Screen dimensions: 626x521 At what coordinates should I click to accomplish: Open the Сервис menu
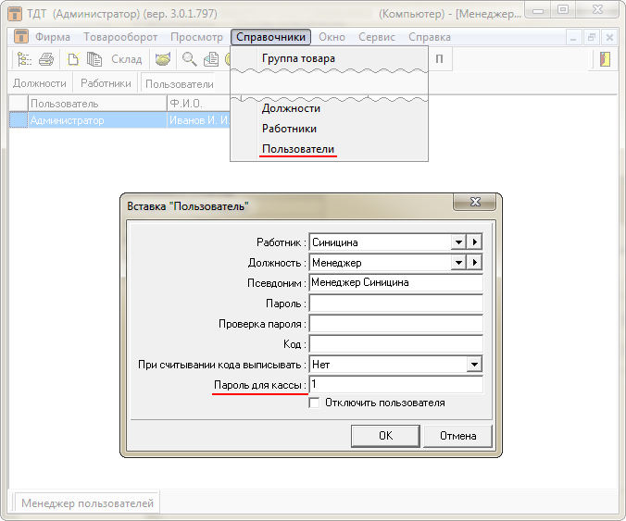click(x=376, y=37)
